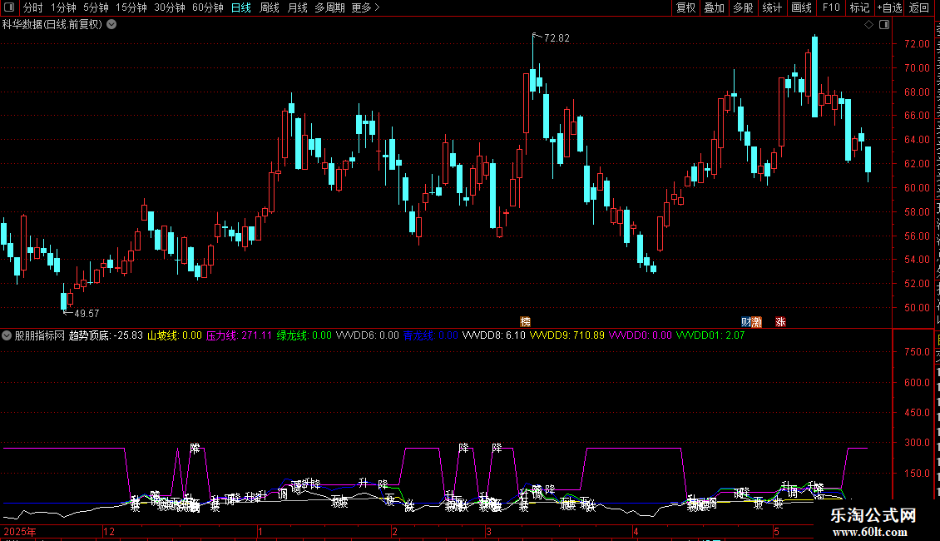Screen dimensions: 940x541
Task: Click the VVDD9: 710.89 label
Action: [567, 335]
